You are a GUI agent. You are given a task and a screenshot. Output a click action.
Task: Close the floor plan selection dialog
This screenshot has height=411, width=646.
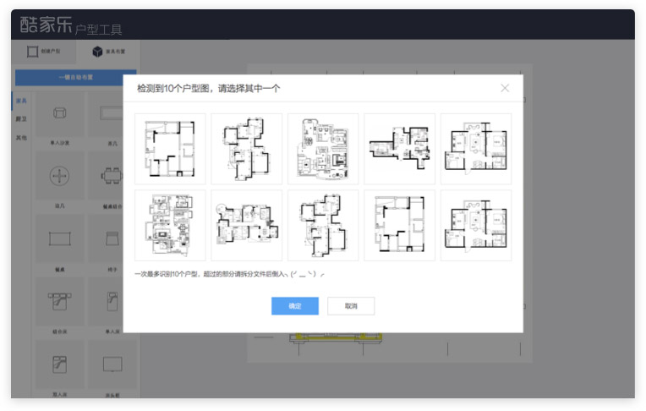tap(505, 88)
